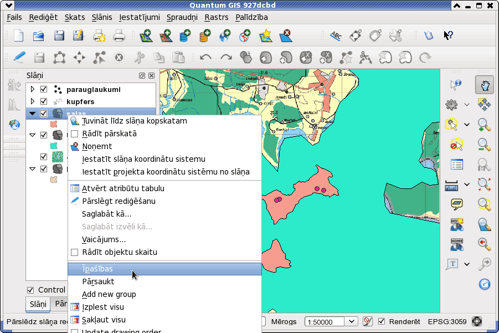Click the Redo arrow icon
The height and width of the screenshot is (333, 499).
click(x=226, y=58)
